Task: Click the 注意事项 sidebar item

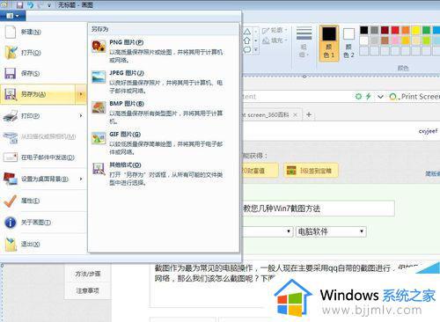Action: pos(88,290)
